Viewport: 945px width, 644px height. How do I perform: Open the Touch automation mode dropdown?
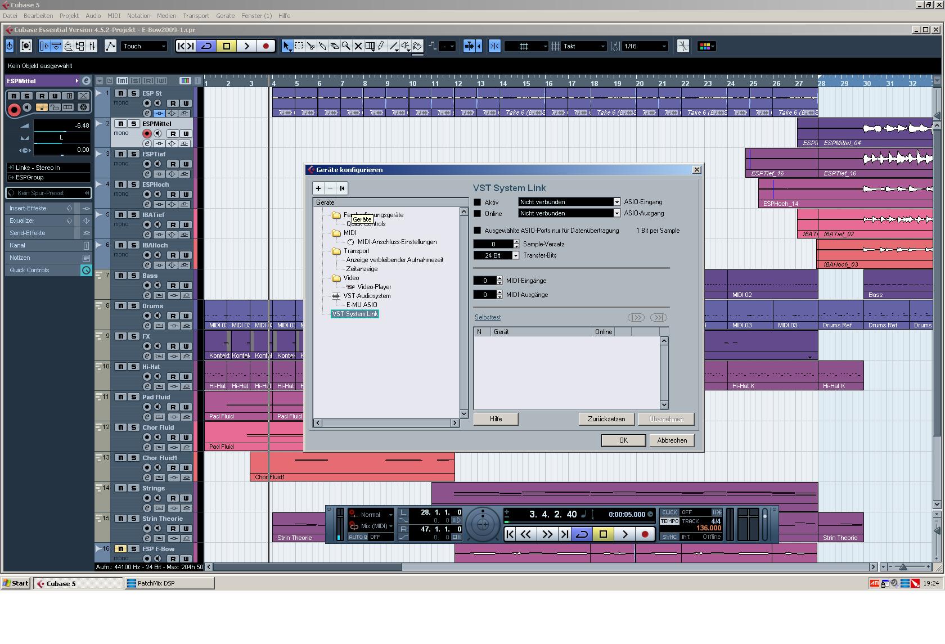point(144,46)
